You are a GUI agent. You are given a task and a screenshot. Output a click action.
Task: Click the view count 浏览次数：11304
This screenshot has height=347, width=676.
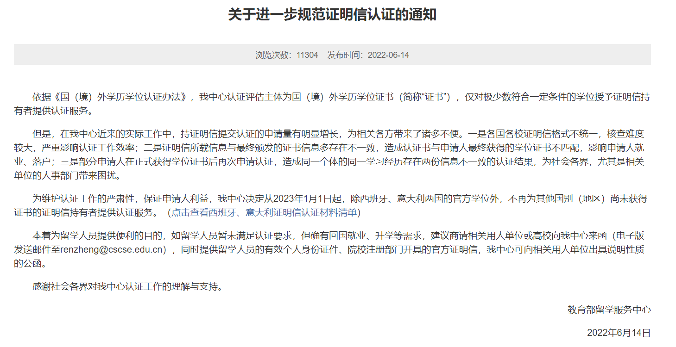(x=287, y=55)
